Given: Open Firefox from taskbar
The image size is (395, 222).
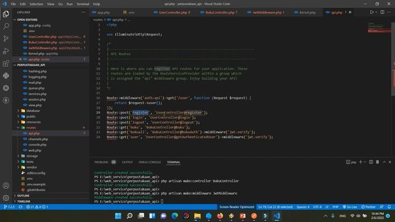Looking at the screenshot, I should 220,216.
